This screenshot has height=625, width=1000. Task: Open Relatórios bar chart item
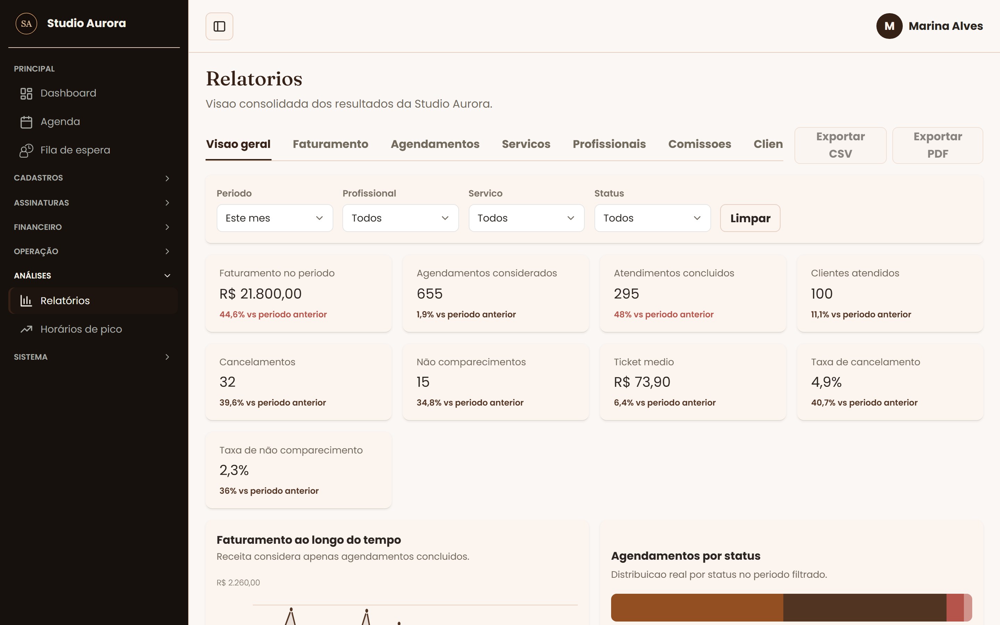(x=93, y=300)
